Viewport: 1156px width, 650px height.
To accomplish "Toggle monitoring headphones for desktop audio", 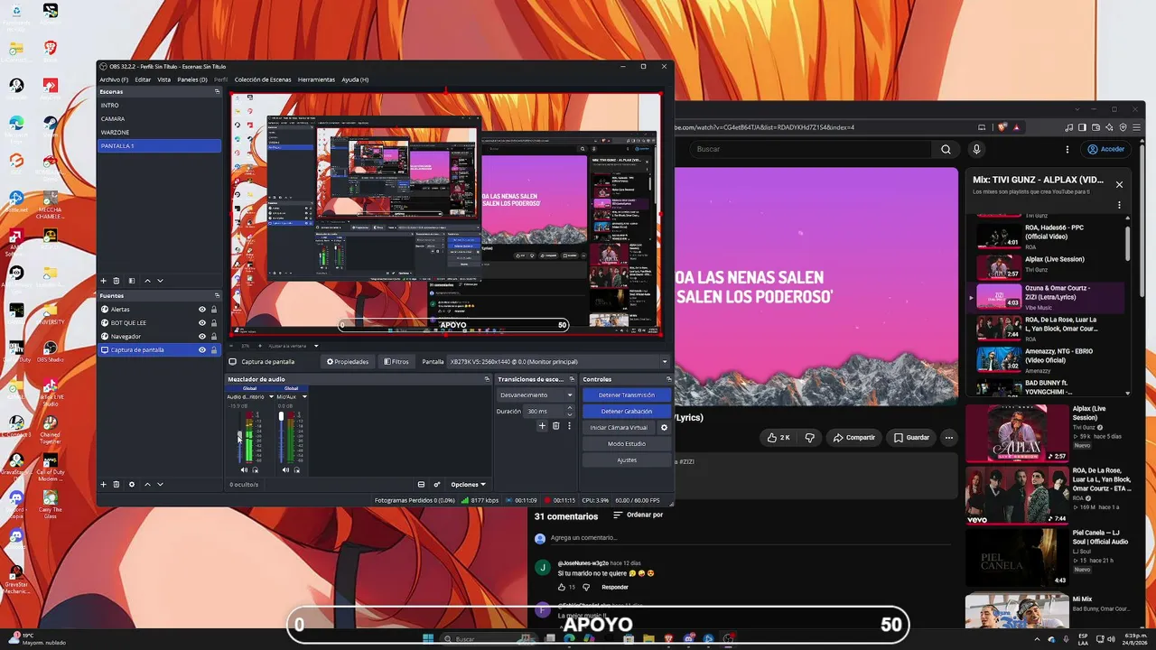I will pyautogui.click(x=256, y=469).
